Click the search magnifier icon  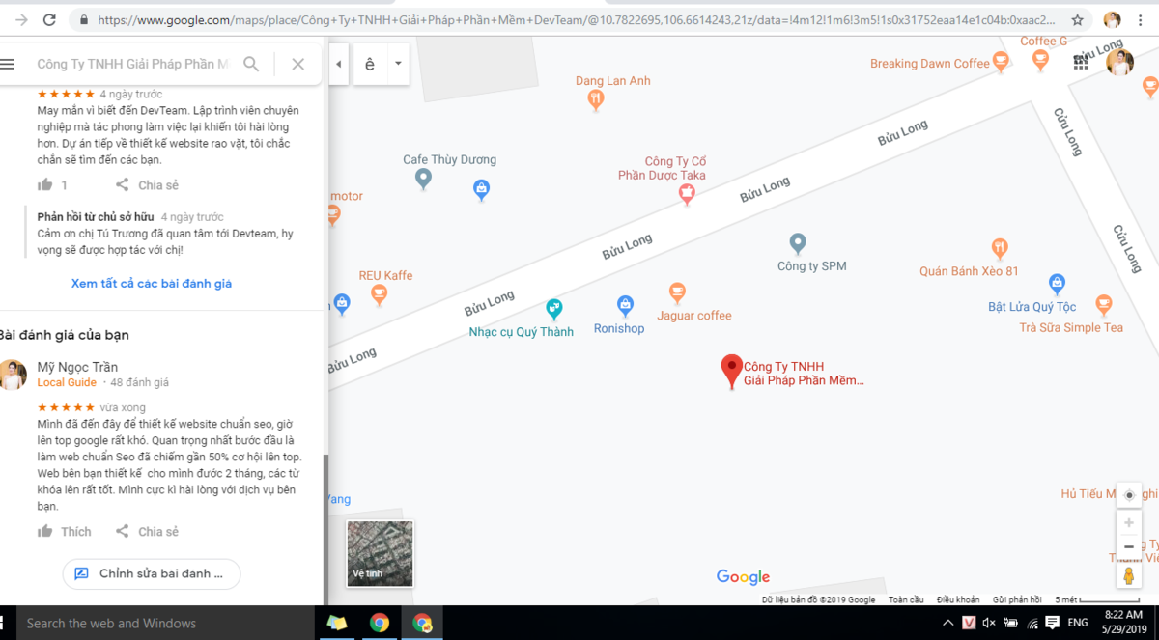pyautogui.click(x=251, y=64)
